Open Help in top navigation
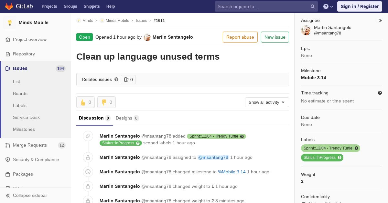 [x=111, y=6]
